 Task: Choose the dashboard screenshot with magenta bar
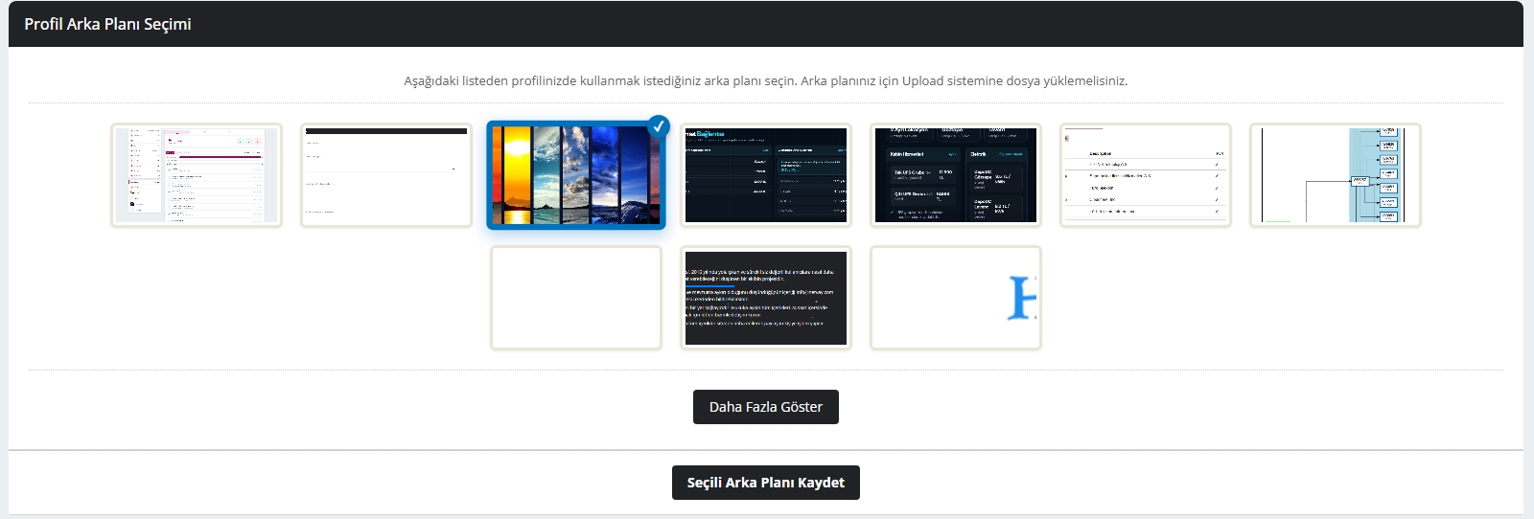(x=197, y=175)
